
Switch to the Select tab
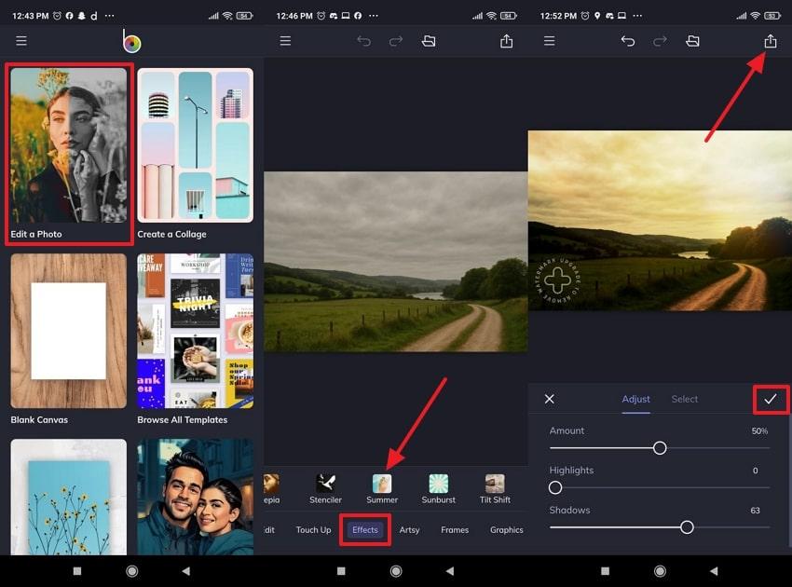[685, 399]
